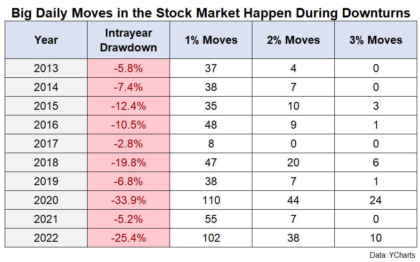Click the -25.4% drawdown cell for 2022

pyautogui.click(x=129, y=238)
